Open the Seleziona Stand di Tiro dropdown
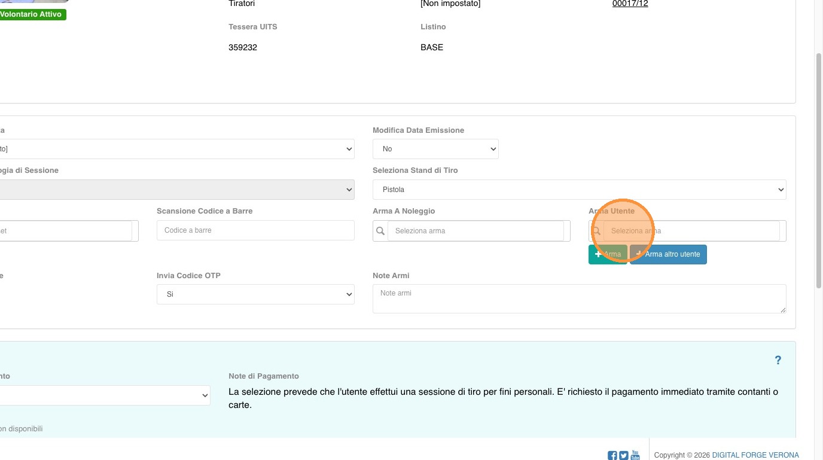The height and width of the screenshot is (460, 823). tap(579, 190)
